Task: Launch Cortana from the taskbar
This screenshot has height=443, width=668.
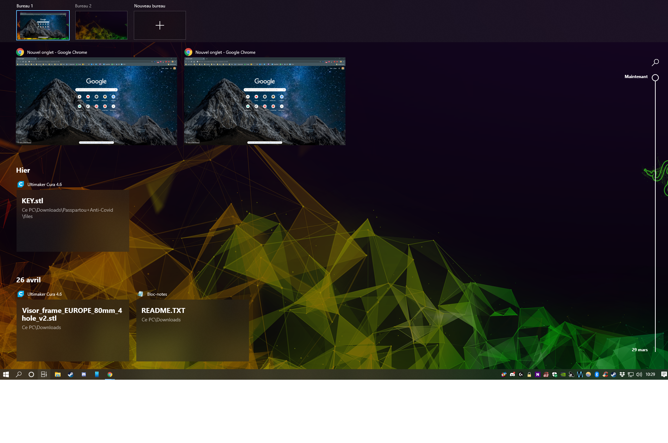Action: 31,374
